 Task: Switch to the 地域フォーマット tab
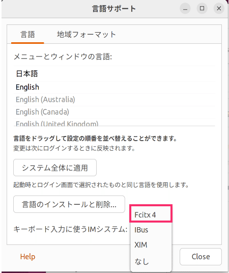87,34
